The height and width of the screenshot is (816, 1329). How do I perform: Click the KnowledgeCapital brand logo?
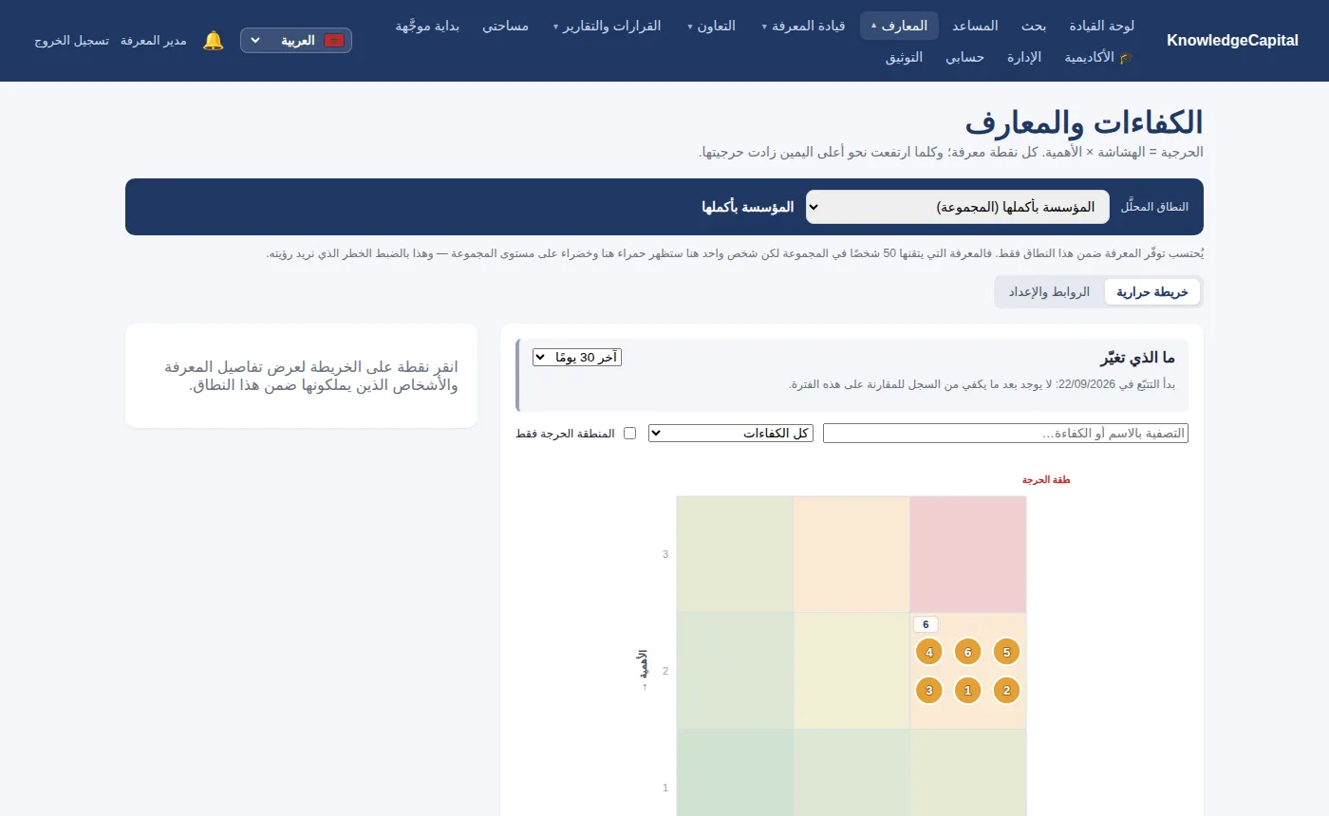[1232, 41]
